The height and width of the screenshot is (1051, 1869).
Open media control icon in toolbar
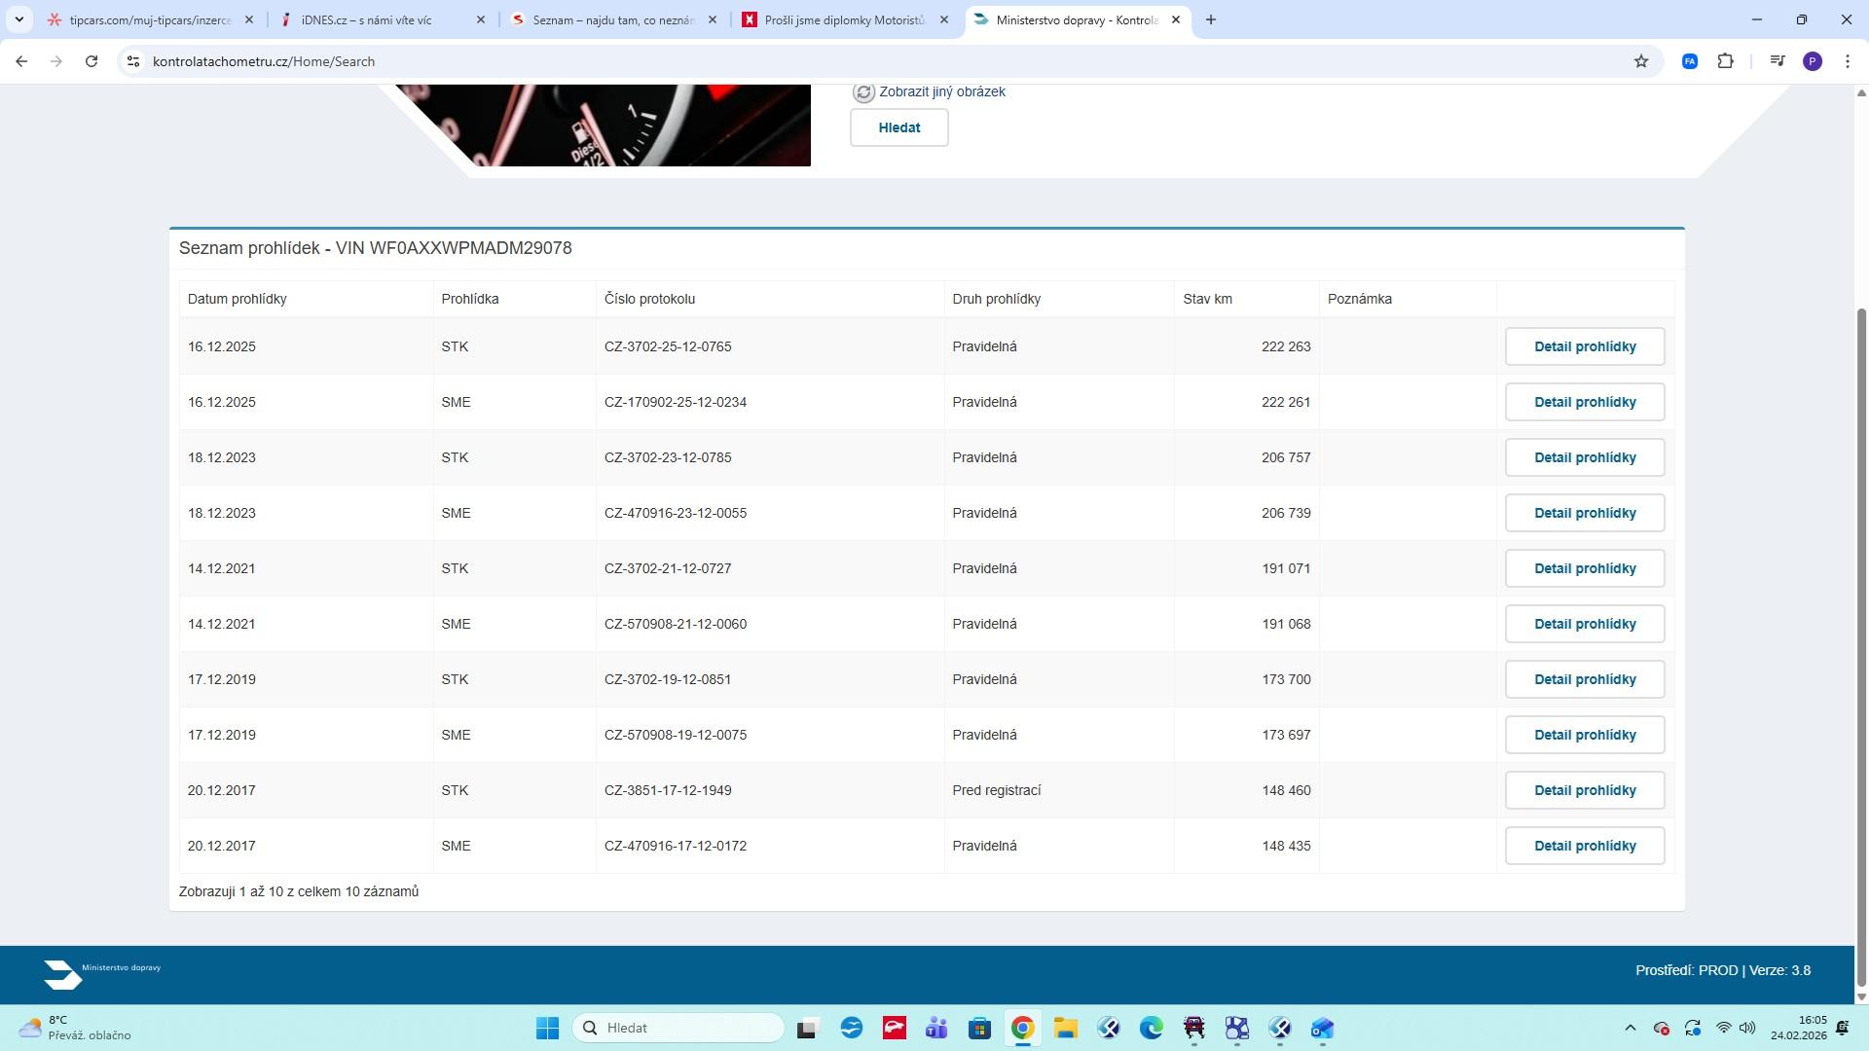(x=1777, y=61)
